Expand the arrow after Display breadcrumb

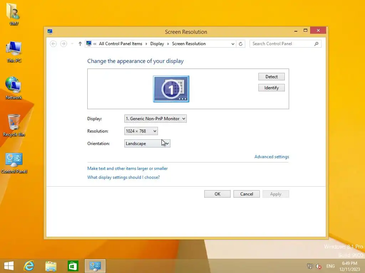[x=168, y=44]
